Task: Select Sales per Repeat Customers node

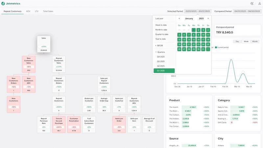Action: click(104, 85)
